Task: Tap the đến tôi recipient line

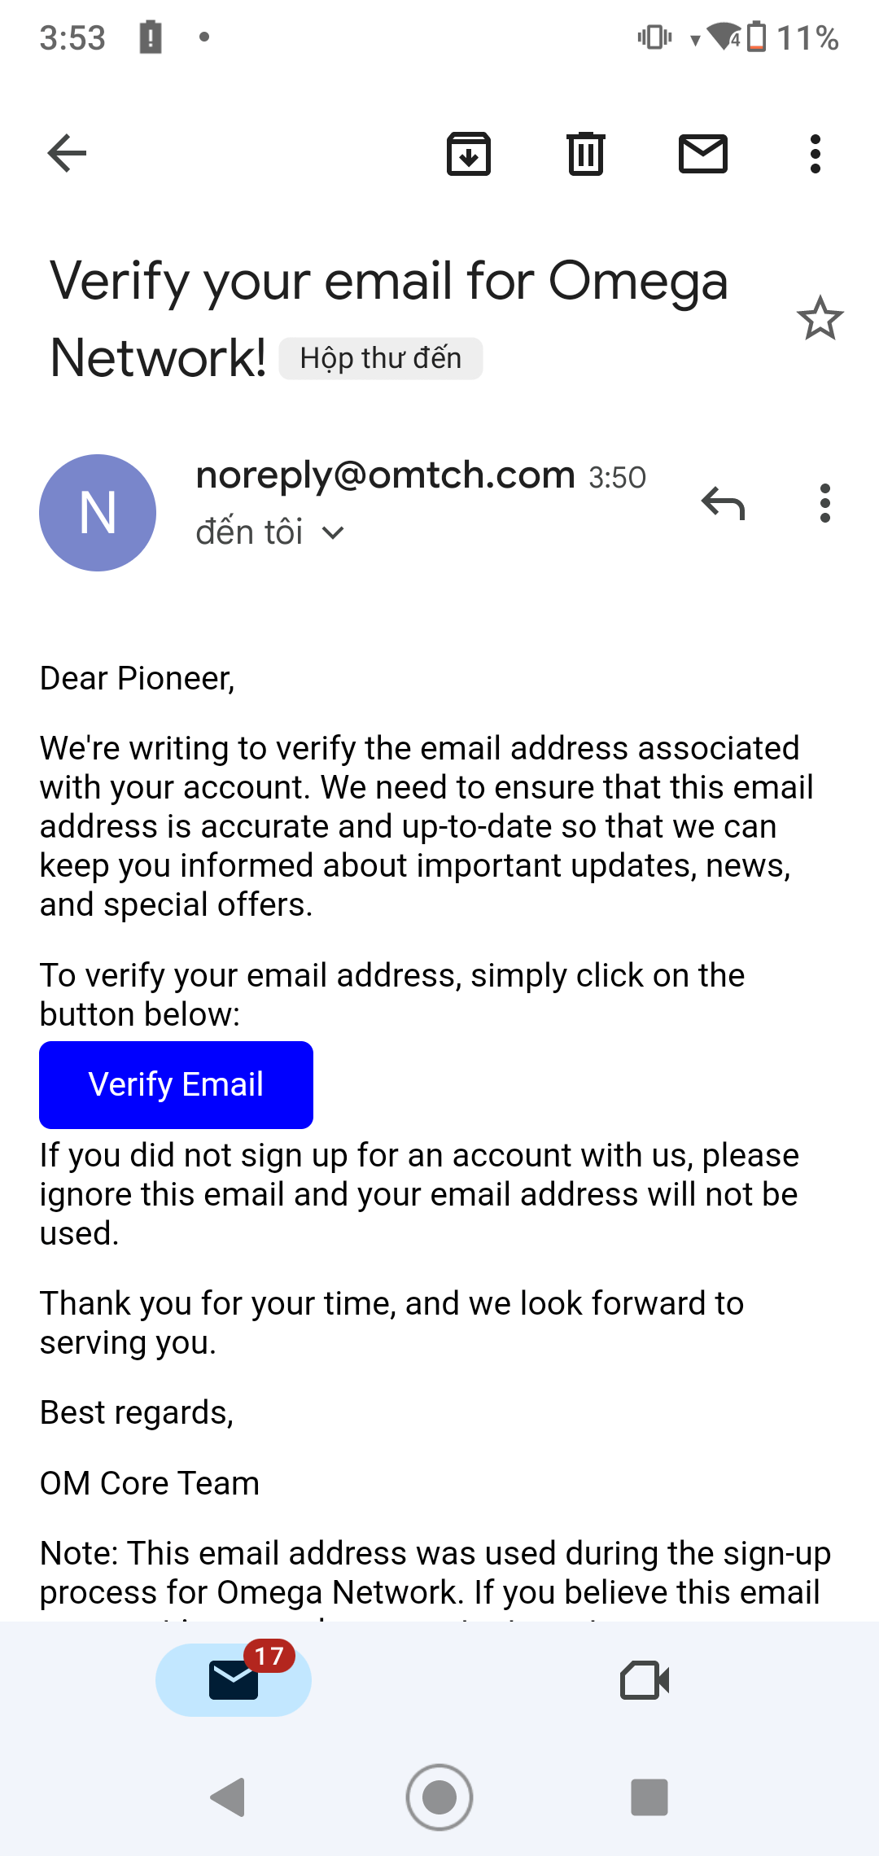Action: coord(250,532)
